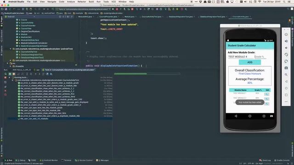Open the Event Log
294x165 pixels.
tap(265, 160)
